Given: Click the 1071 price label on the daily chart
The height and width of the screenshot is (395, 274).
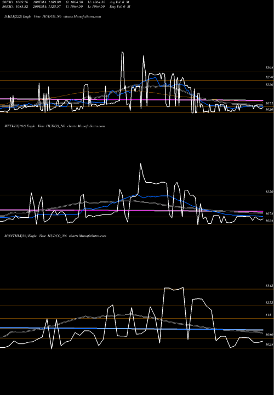Looking at the screenshot, I should click(269, 104).
